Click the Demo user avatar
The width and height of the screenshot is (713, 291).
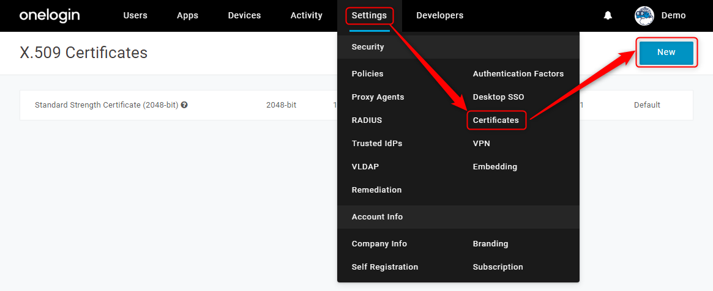[x=644, y=15]
